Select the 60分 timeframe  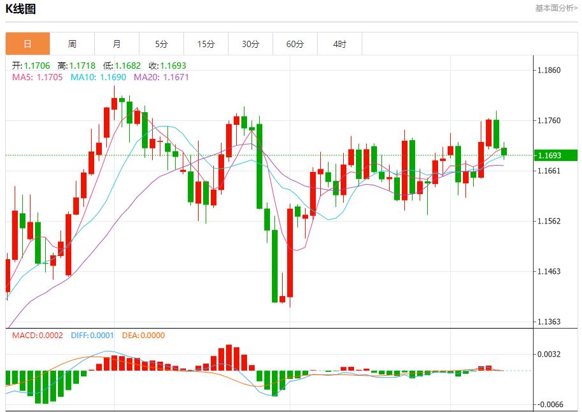295,43
